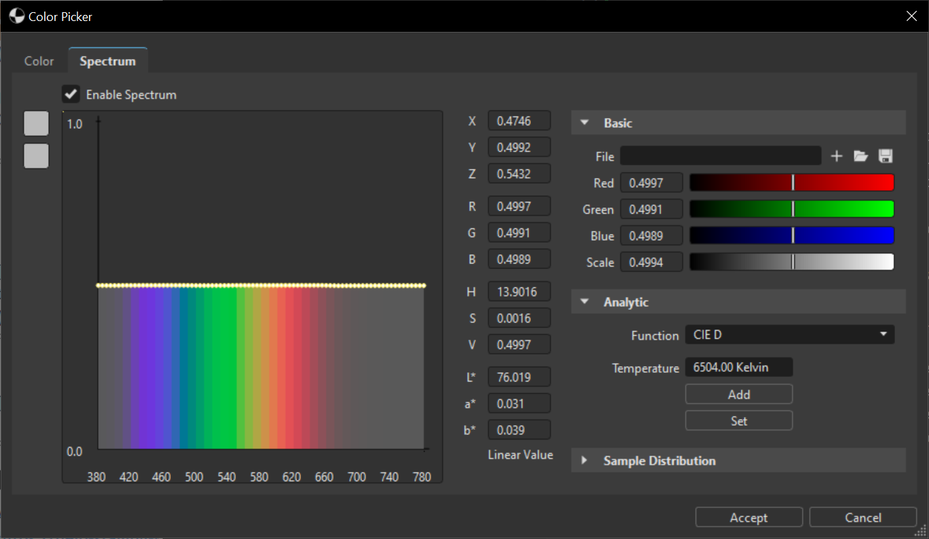Close the Color Picker window
The height and width of the screenshot is (539, 929).
(x=911, y=16)
